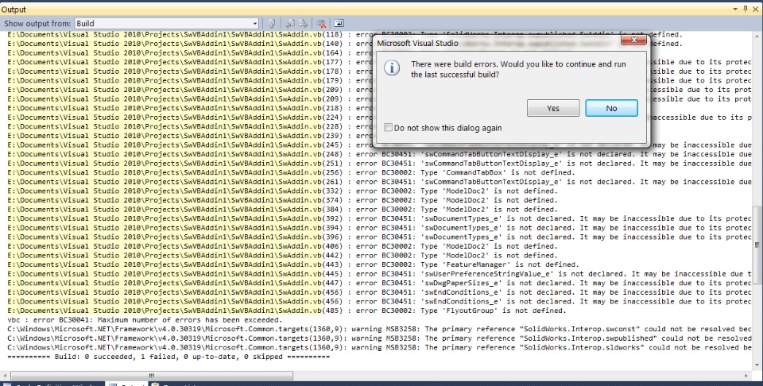
Task: Select the warning line for SolidWorks.Interop.swconst
Action: (380, 329)
